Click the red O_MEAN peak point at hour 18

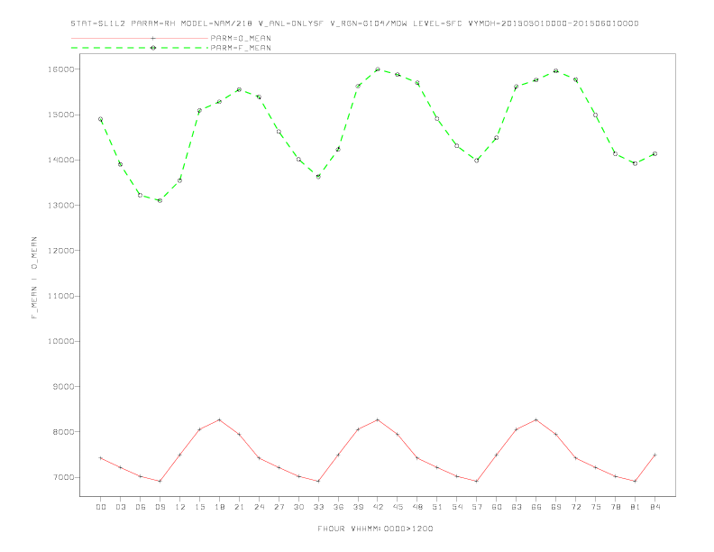219,420
